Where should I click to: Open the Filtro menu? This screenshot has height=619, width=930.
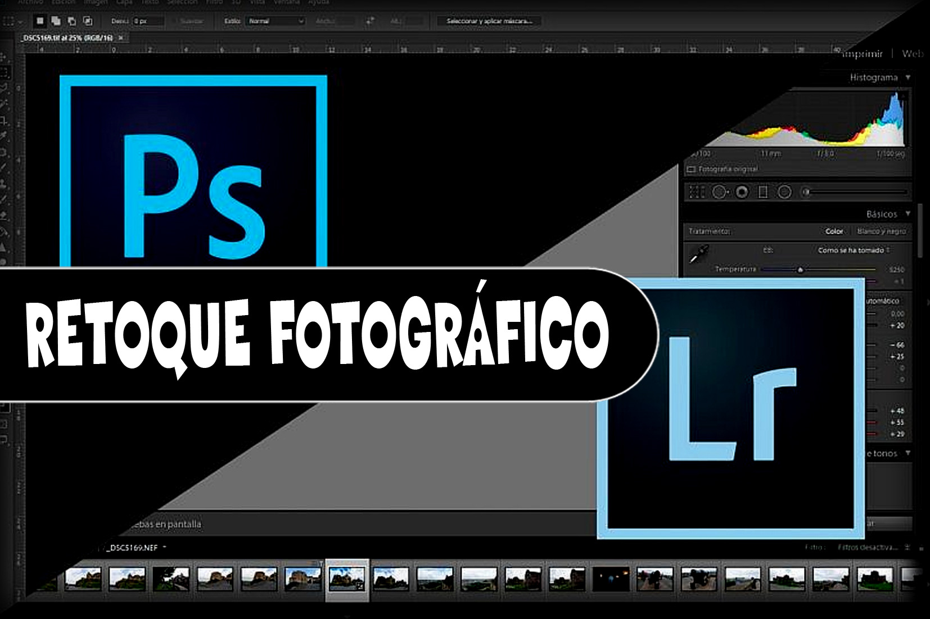click(x=214, y=2)
